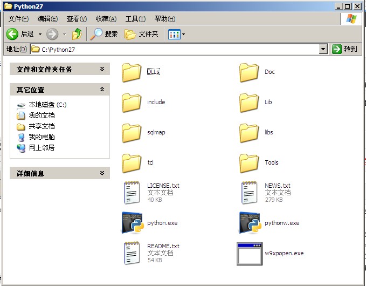Go up one folder level
The image size is (366, 286).
coord(77,34)
